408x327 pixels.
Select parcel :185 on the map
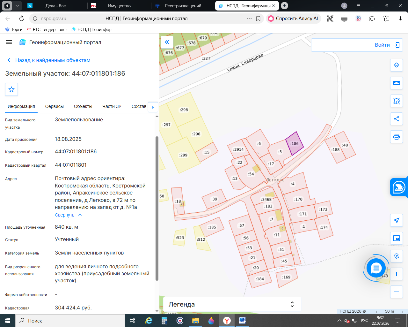click(212, 227)
